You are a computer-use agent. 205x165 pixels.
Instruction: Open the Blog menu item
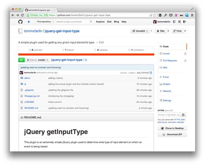[116, 22]
